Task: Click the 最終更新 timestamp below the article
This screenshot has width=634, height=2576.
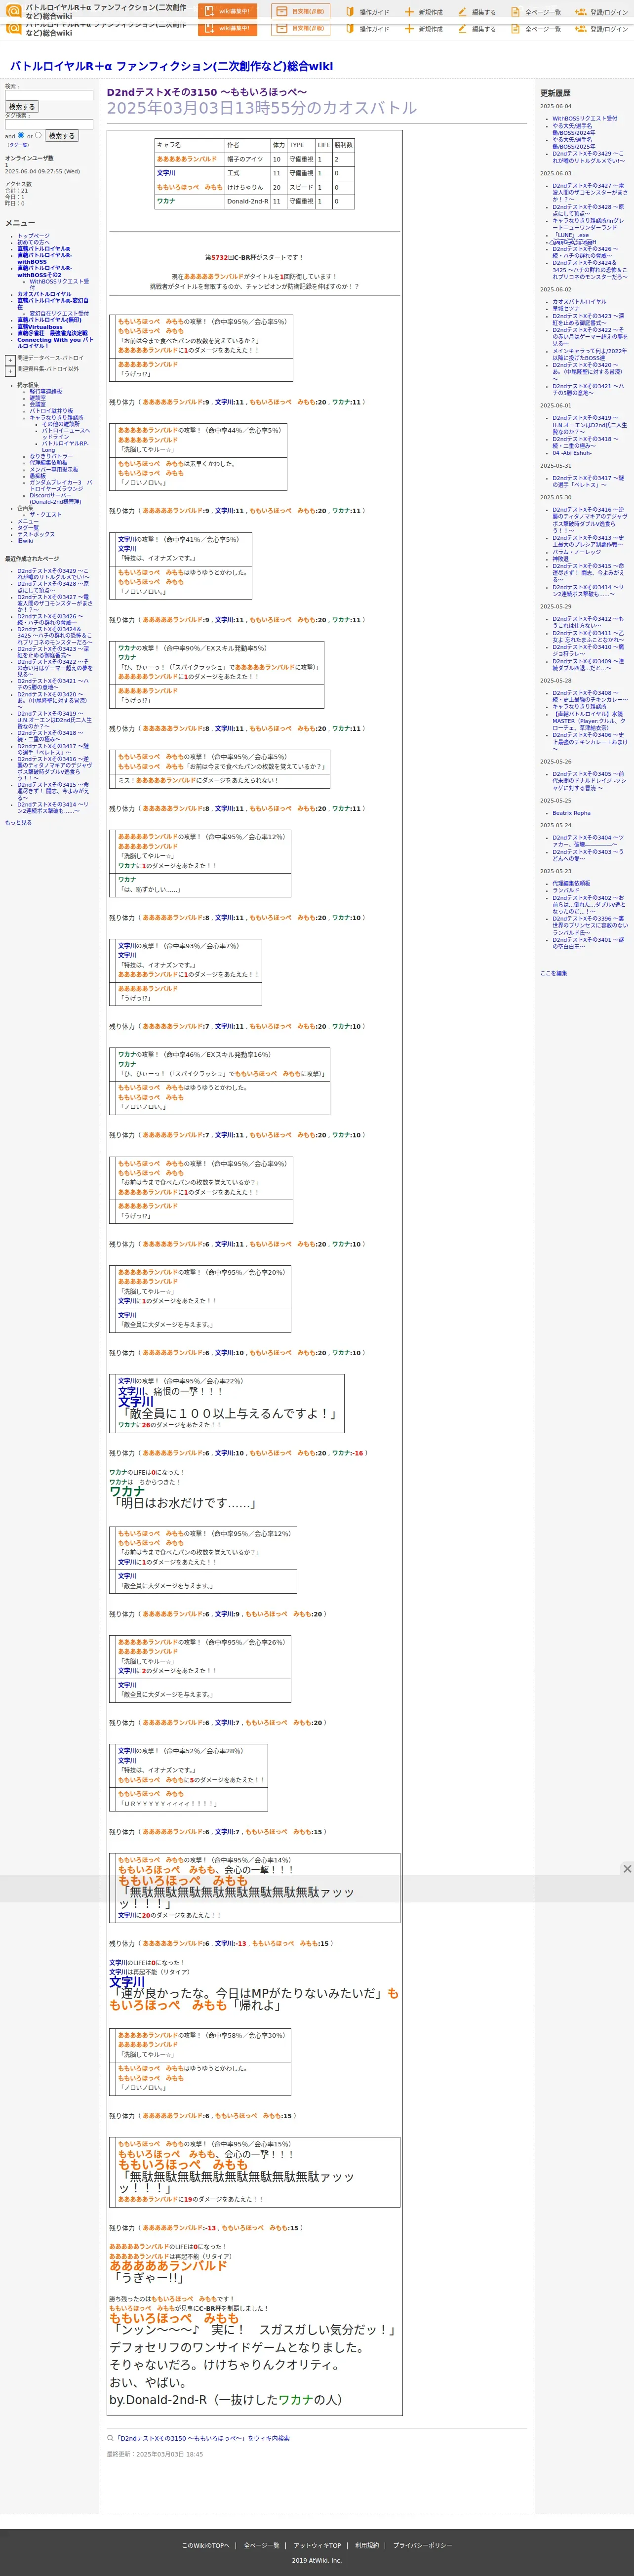Action: [155, 2454]
